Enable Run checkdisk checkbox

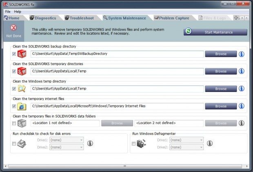[15, 144]
